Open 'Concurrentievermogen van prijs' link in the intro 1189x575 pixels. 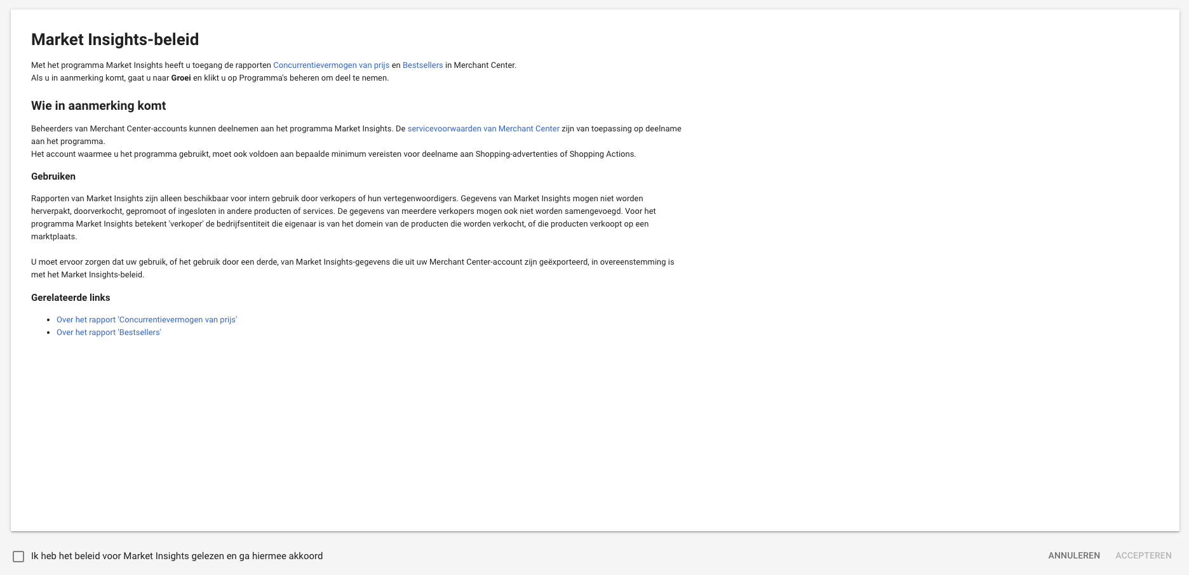(x=331, y=65)
